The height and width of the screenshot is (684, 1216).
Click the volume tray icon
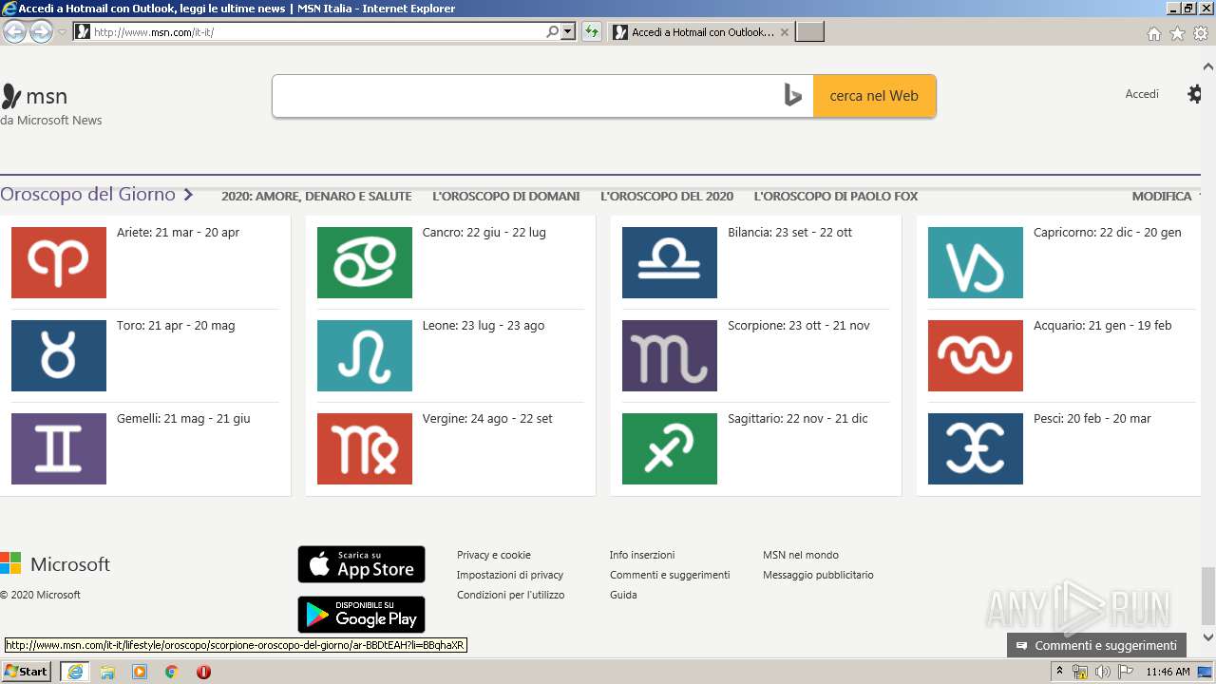1103,672
